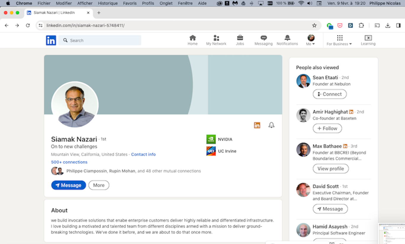Close the Siamak Nazari tab
Viewport: 405px width, 244px height.
pyautogui.click(x=88, y=13)
